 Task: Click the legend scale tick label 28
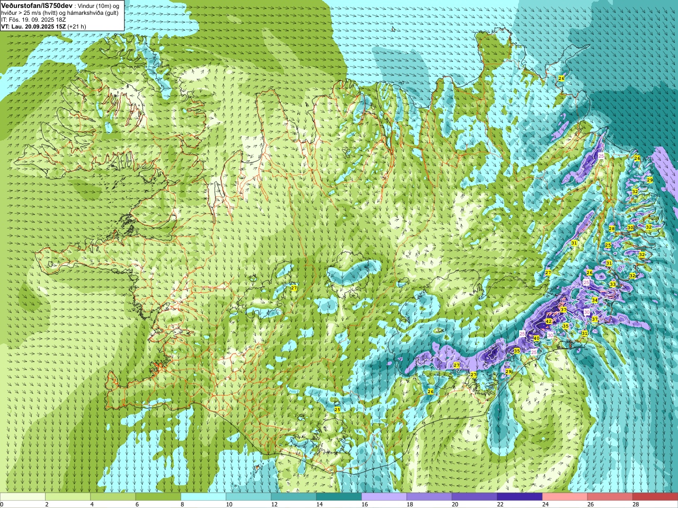pyautogui.click(x=636, y=504)
